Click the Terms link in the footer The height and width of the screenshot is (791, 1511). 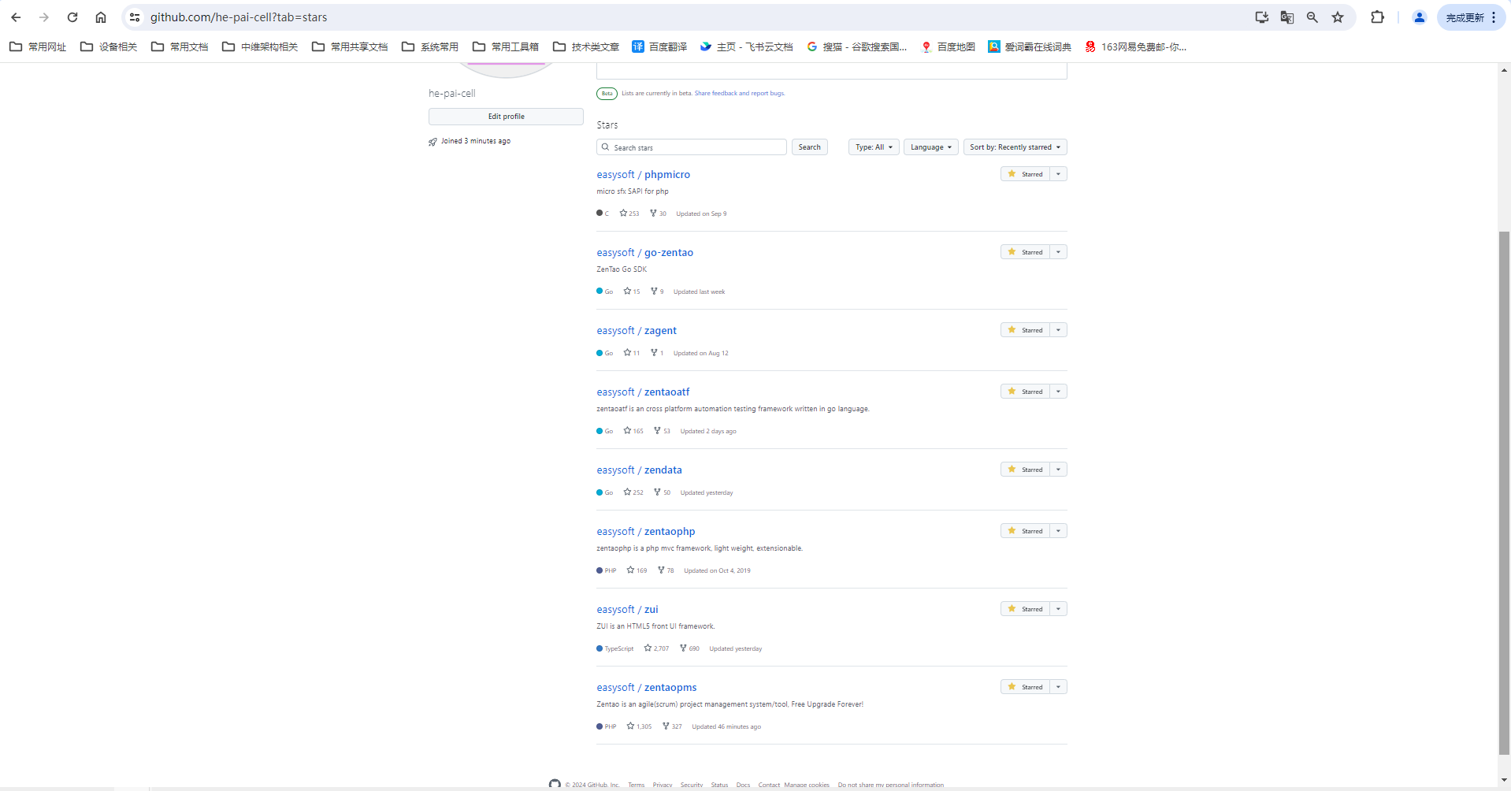pos(636,785)
